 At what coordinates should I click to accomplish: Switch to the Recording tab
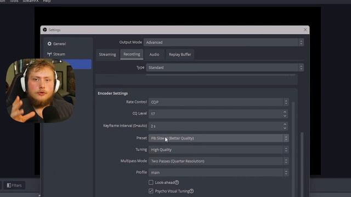point(132,54)
